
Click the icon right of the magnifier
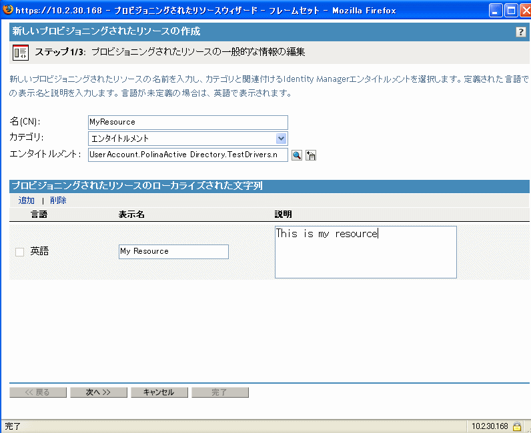311,155
